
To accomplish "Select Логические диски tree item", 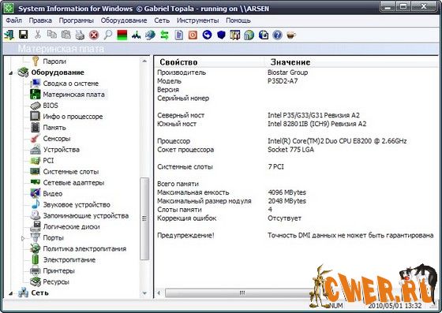I will (71, 226).
